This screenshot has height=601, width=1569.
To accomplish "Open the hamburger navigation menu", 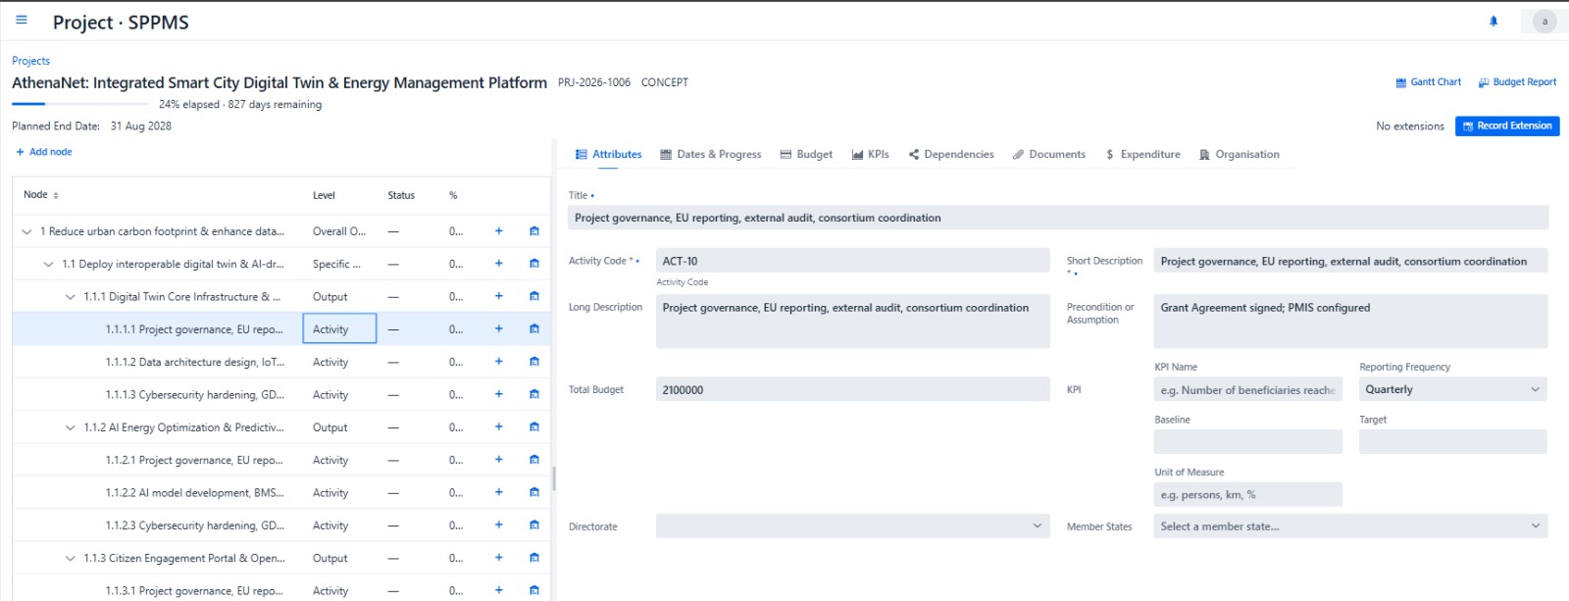I will click(22, 20).
